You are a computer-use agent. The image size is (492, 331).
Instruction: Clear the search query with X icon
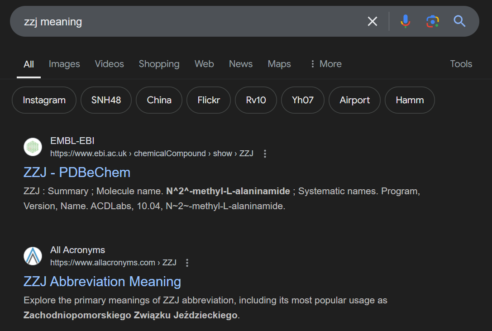tap(372, 21)
